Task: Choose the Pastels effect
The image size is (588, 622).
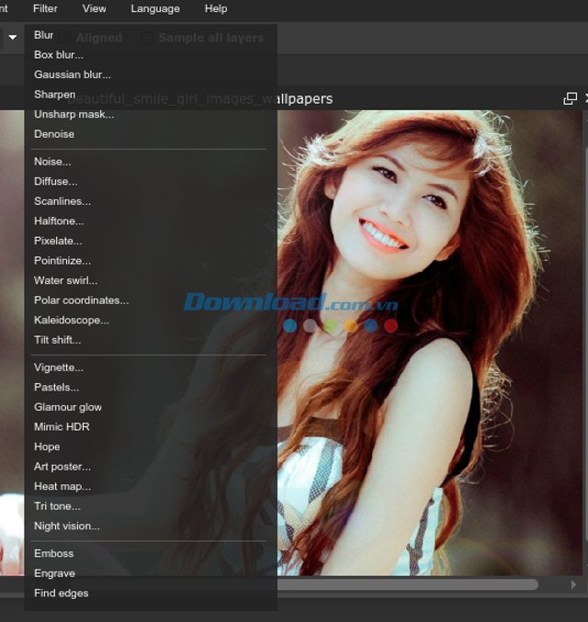Action: pos(56,387)
